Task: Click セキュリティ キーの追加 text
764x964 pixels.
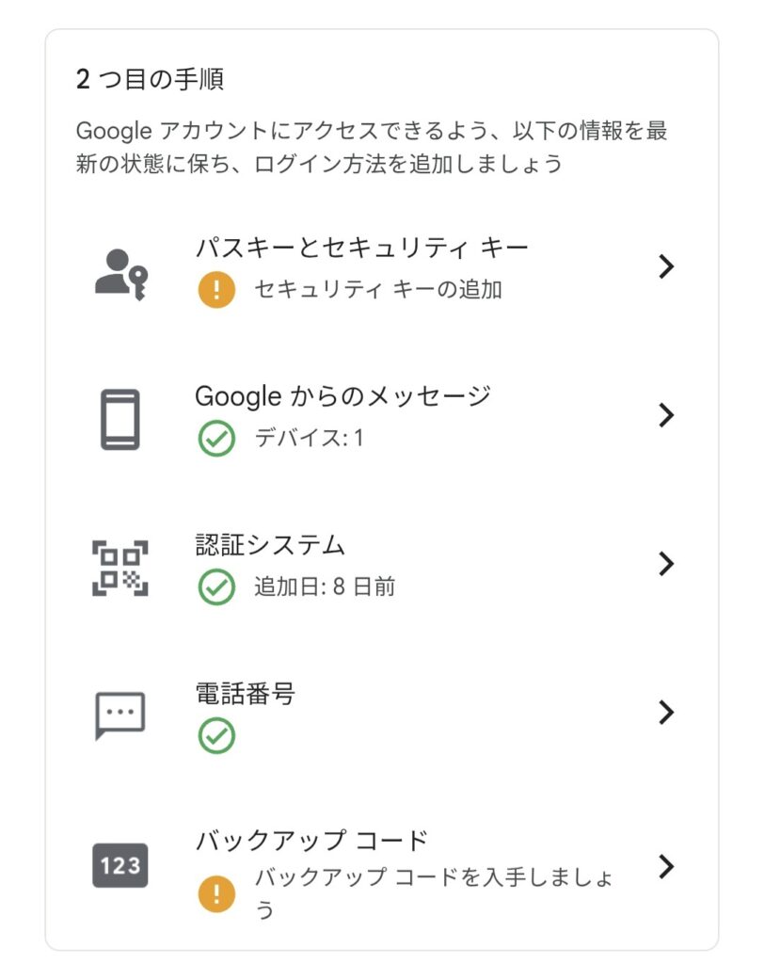Action: pyautogui.click(x=378, y=289)
